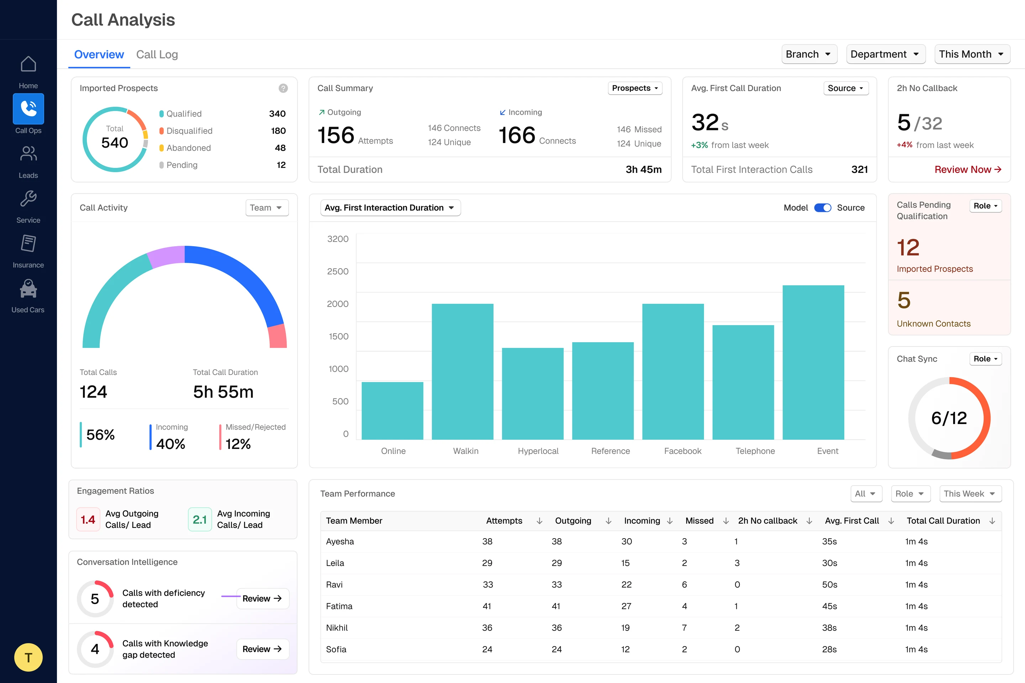Click the Qualified legend entry
Viewport: 1025px width, 683px height.
click(222, 114)
